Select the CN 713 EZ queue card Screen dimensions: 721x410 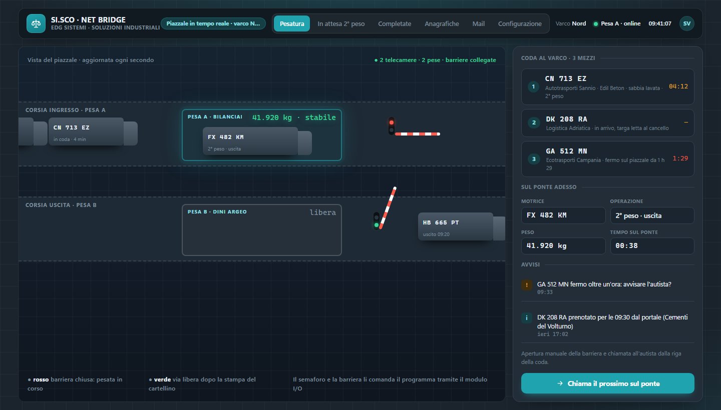(608, 87)
